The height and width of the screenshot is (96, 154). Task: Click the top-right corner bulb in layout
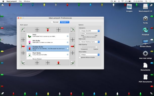72,30
